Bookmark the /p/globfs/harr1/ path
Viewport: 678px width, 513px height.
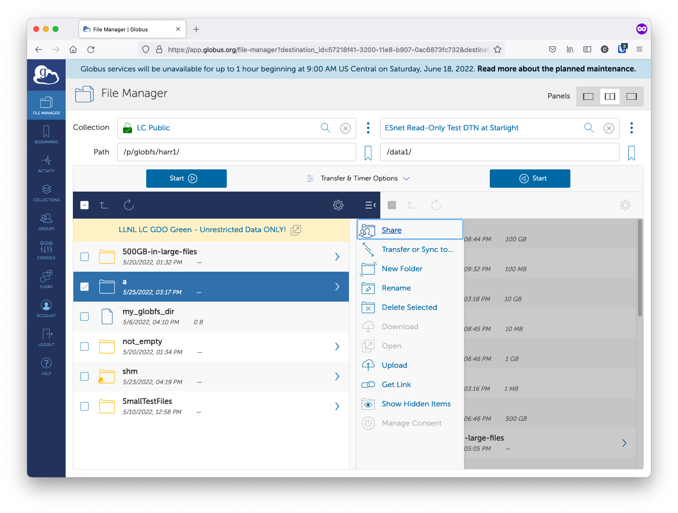[368, 153]
